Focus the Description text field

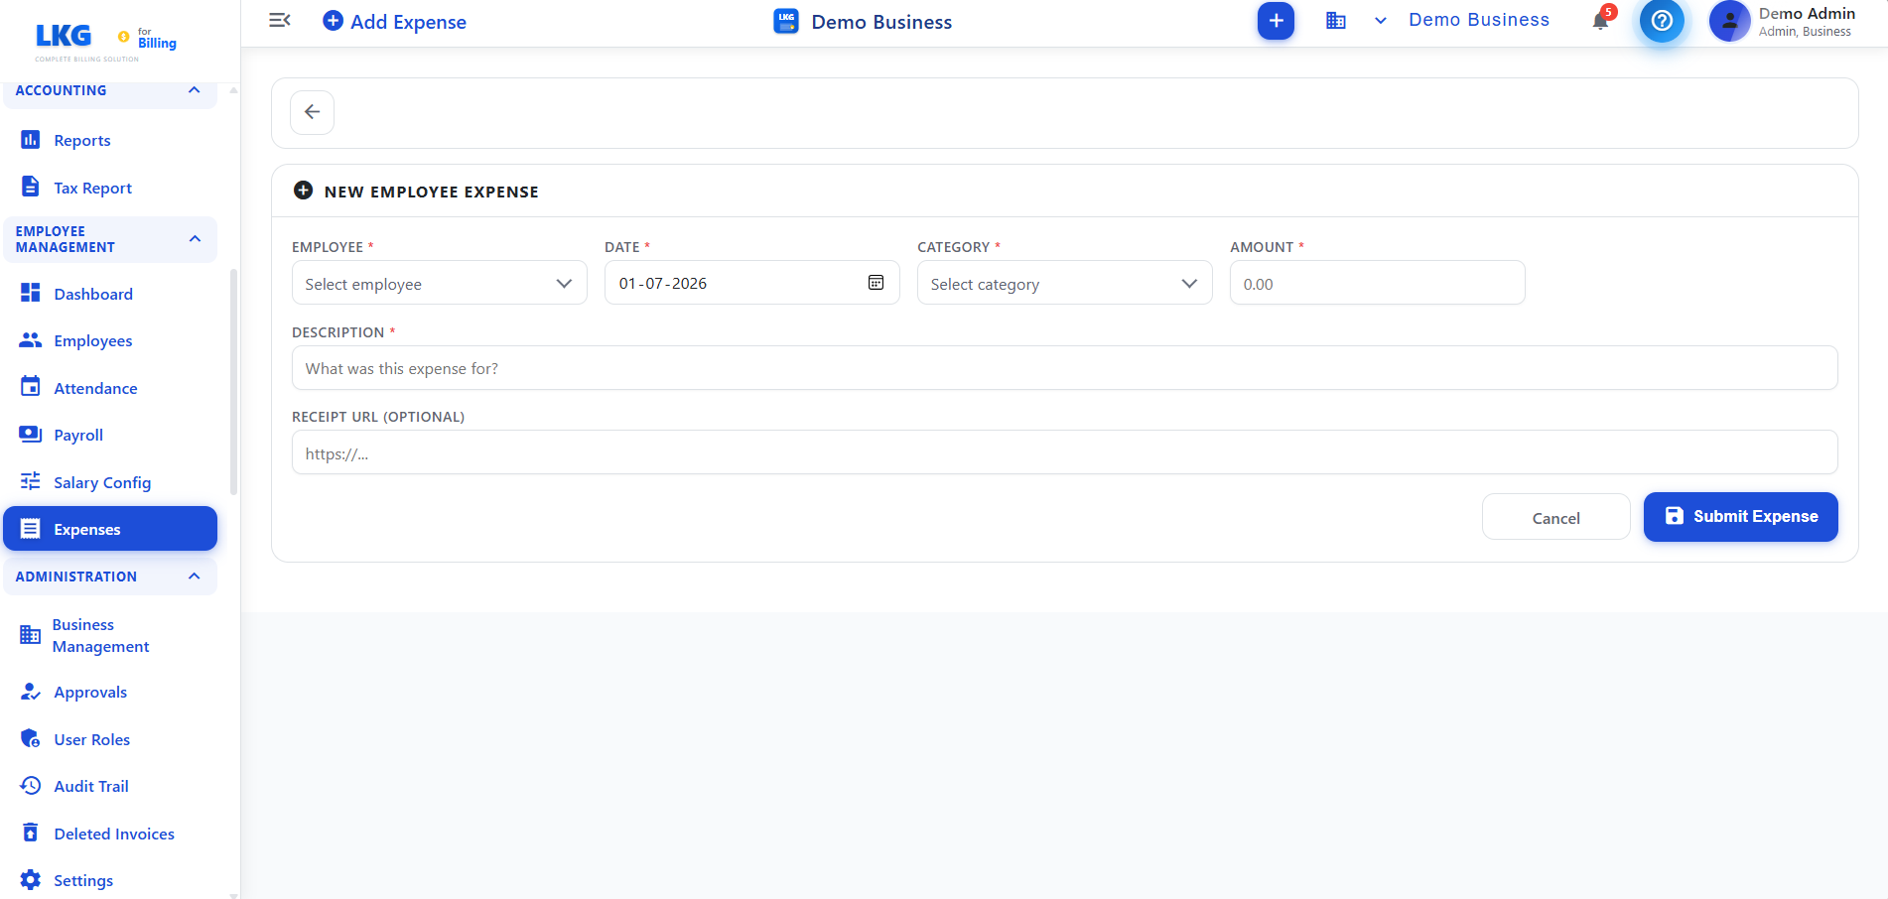pos(1064,368)
